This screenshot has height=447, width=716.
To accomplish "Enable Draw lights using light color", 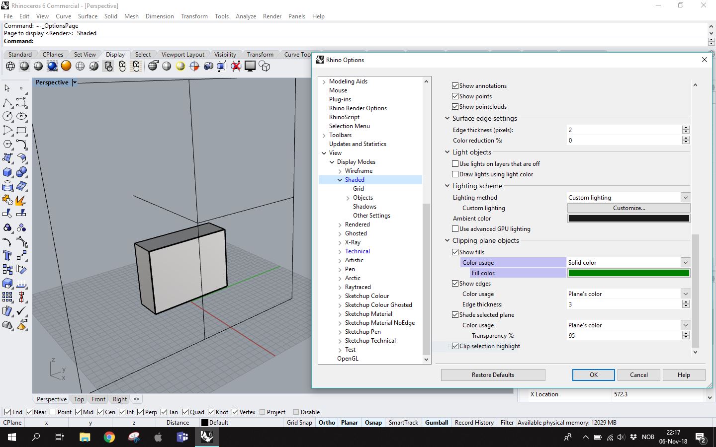I will [455, 174].
